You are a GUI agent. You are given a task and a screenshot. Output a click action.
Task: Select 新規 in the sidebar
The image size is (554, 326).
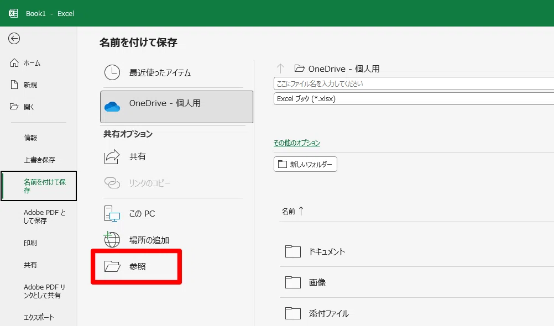click(30, 85)
